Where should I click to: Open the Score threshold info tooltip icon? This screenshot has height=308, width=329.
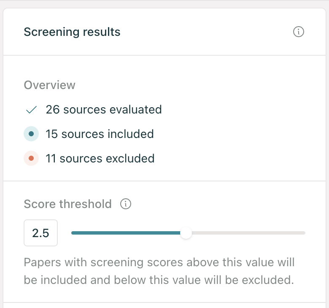pyautogui.click(x=125, y=204)
